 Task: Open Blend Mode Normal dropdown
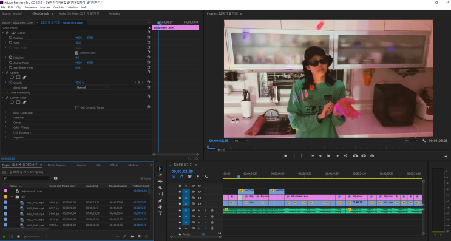[x=92, y=87]
